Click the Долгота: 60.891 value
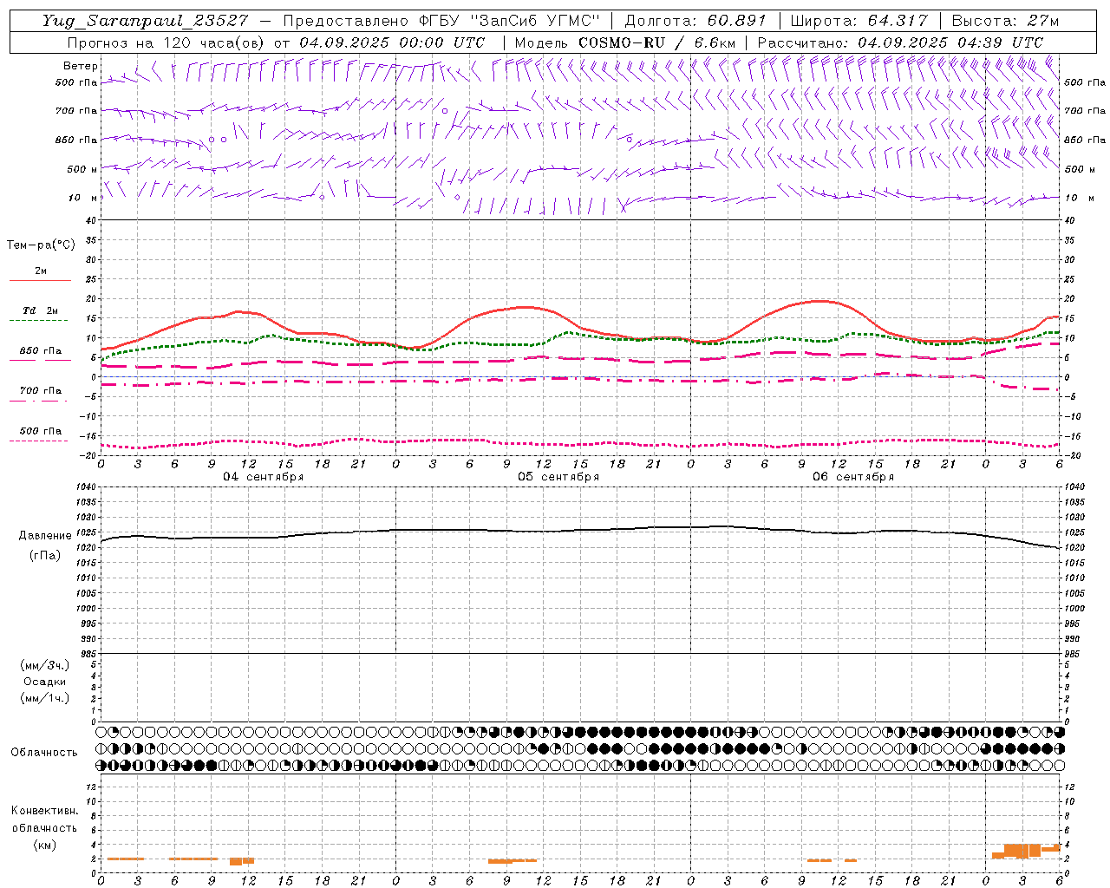1110x888 pixels. pyautogui.click(x=695, y=21)
